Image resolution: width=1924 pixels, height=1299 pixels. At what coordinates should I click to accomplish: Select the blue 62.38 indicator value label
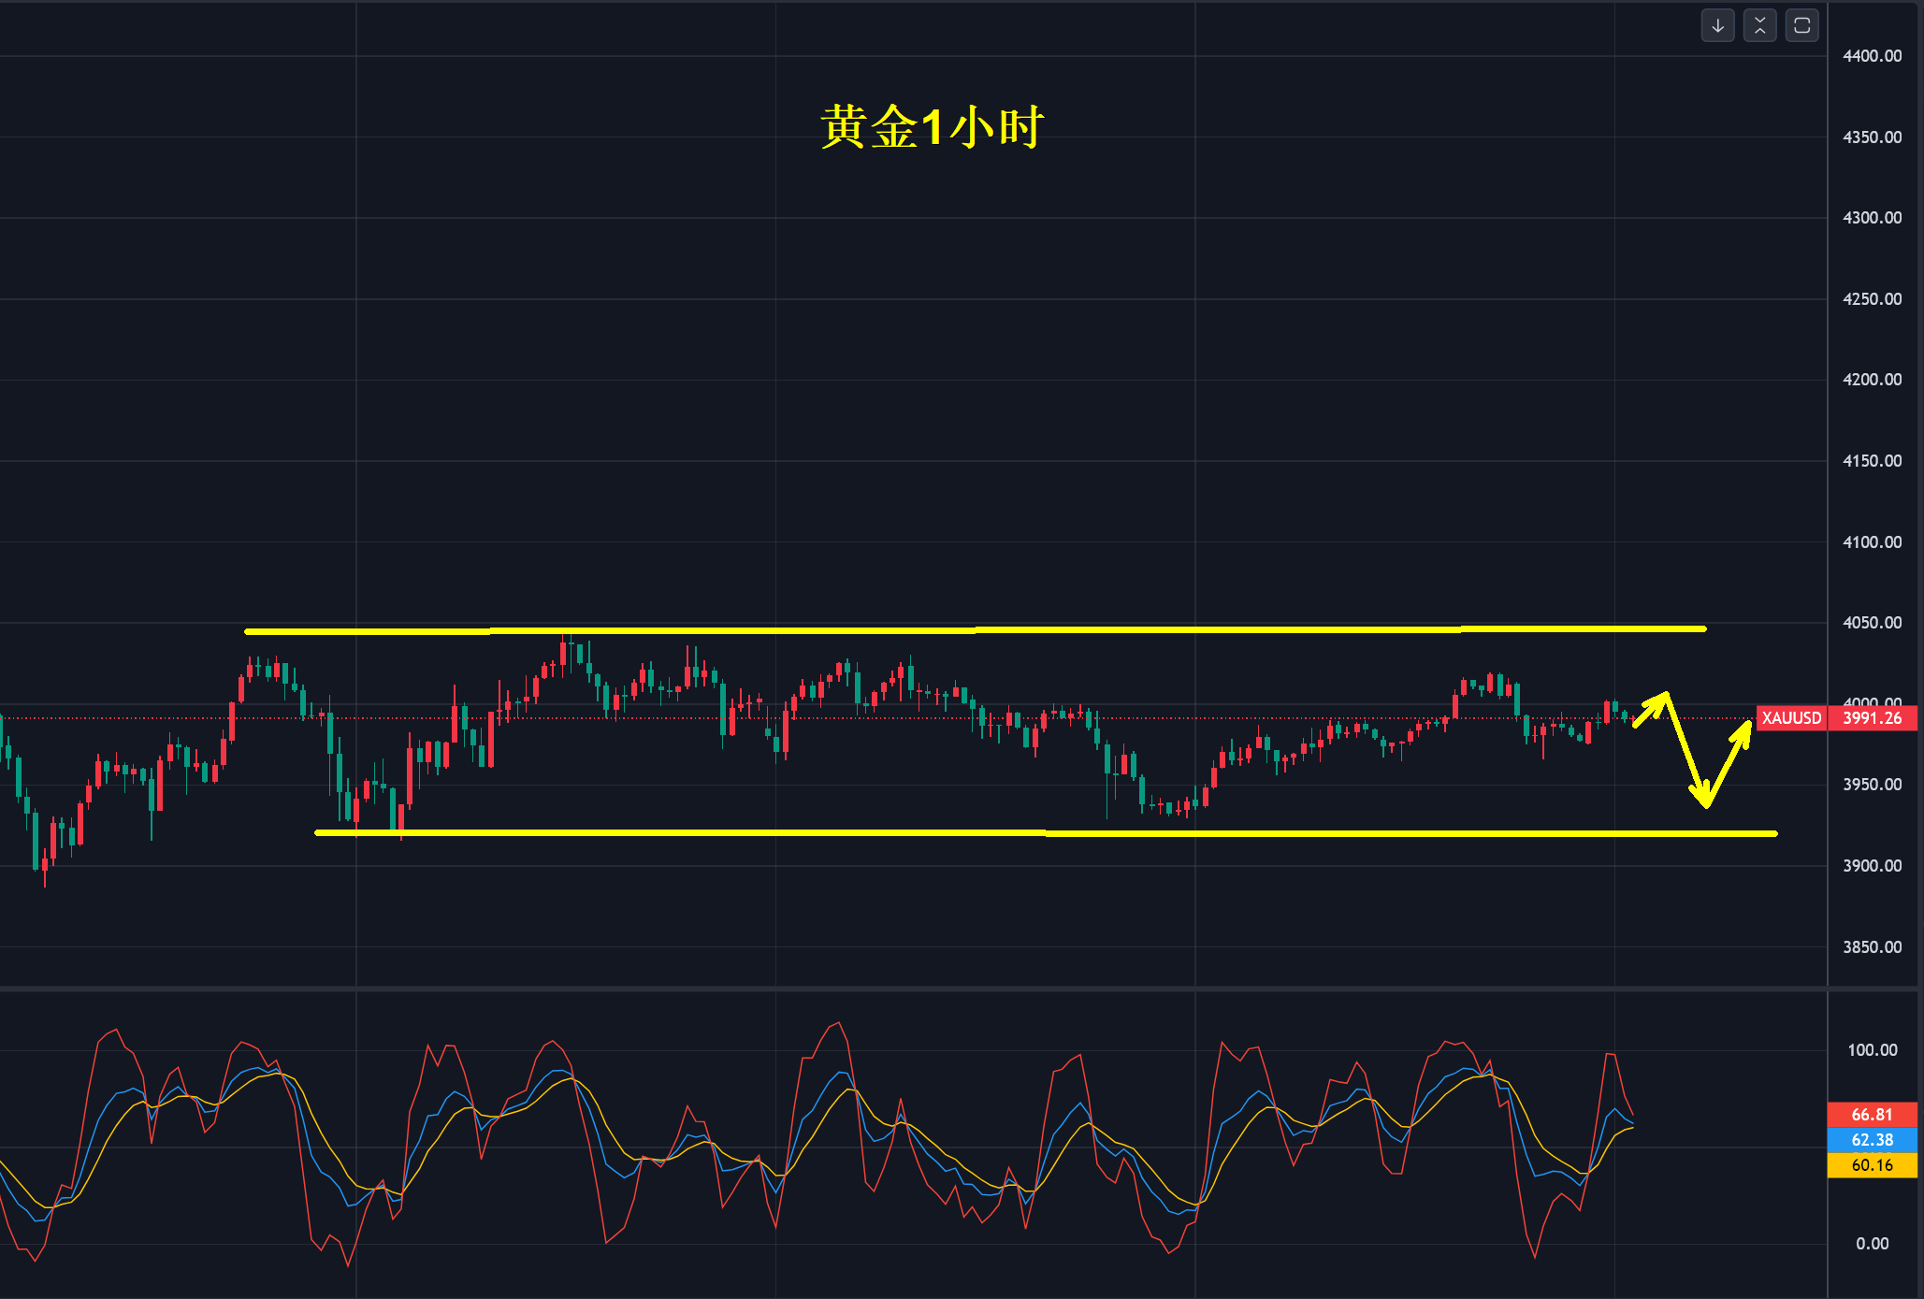(x=1872, y=1140)
